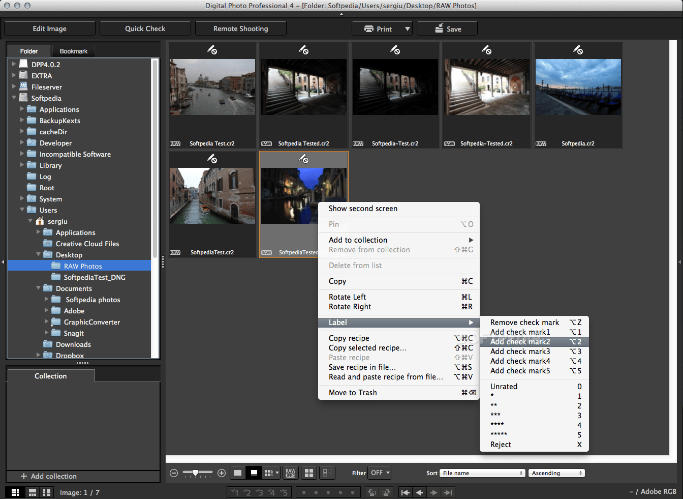Select the thumbnail-with-info view icon

pos(254,473)
